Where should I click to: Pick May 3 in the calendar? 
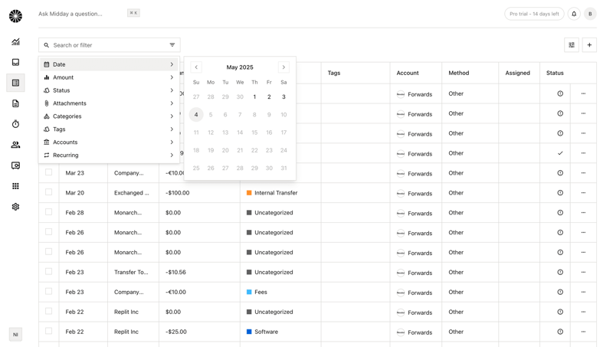(284, 97)
